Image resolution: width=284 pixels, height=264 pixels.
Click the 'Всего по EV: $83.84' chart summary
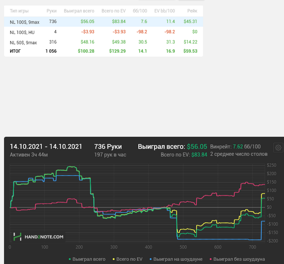click(184, 155)
